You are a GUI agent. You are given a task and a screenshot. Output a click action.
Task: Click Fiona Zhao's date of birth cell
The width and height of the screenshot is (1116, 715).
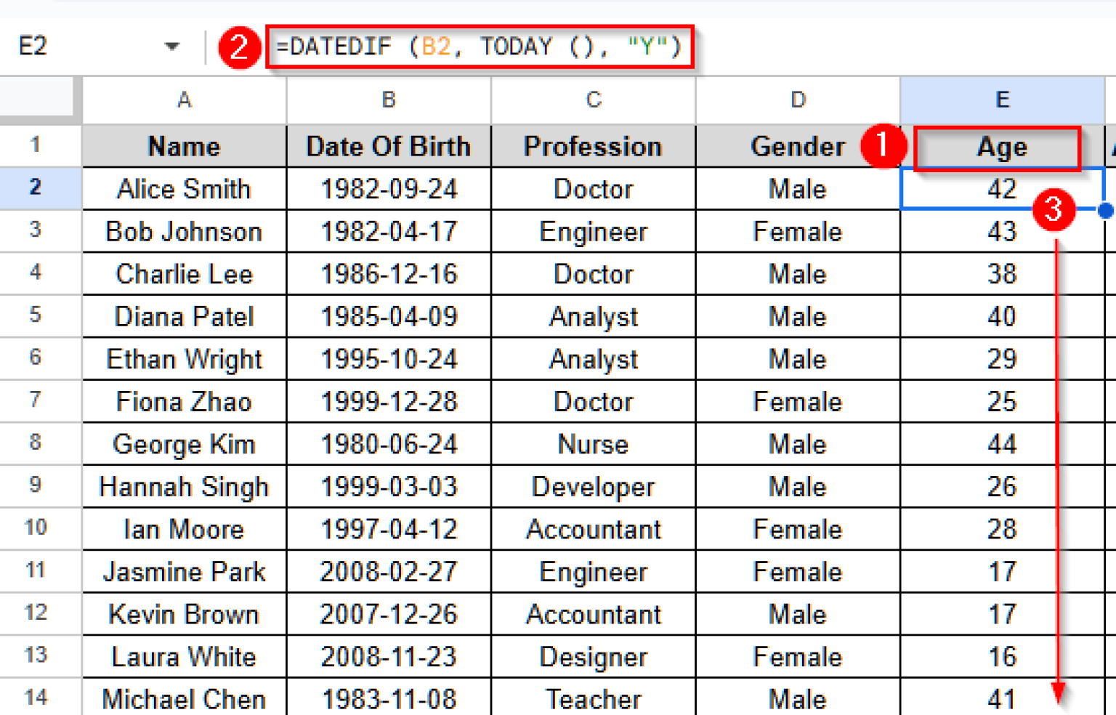[x=388, y=401]
